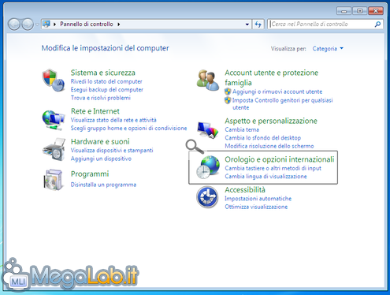Expand arrow after Pannello di controllo breadcrumb

(x=119, y=24)
